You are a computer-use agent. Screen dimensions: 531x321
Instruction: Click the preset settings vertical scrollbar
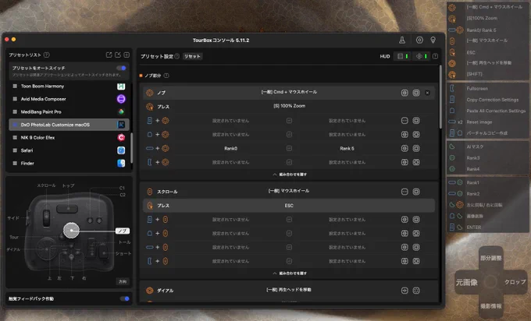coord(440,97)
